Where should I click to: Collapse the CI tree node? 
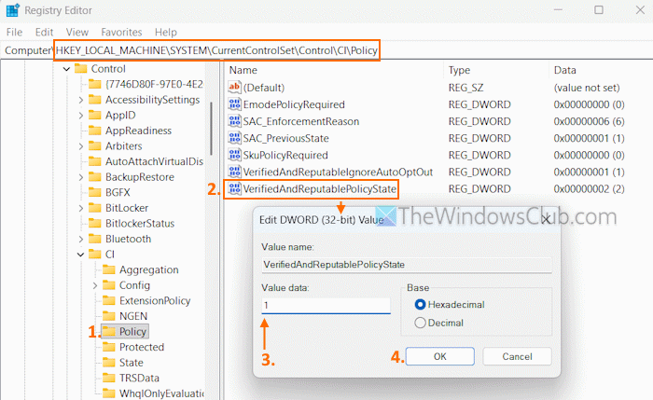coord(81,255)
